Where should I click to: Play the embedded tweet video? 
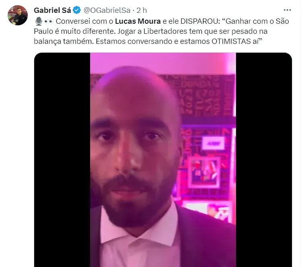pyautogui.click(x=163, y=160)
